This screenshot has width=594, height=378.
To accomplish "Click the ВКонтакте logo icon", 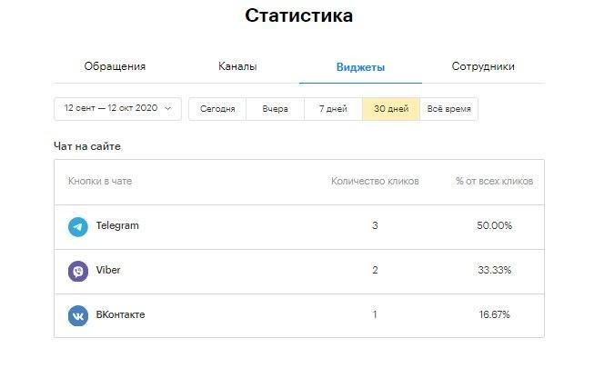I will (x=78, y=315).
